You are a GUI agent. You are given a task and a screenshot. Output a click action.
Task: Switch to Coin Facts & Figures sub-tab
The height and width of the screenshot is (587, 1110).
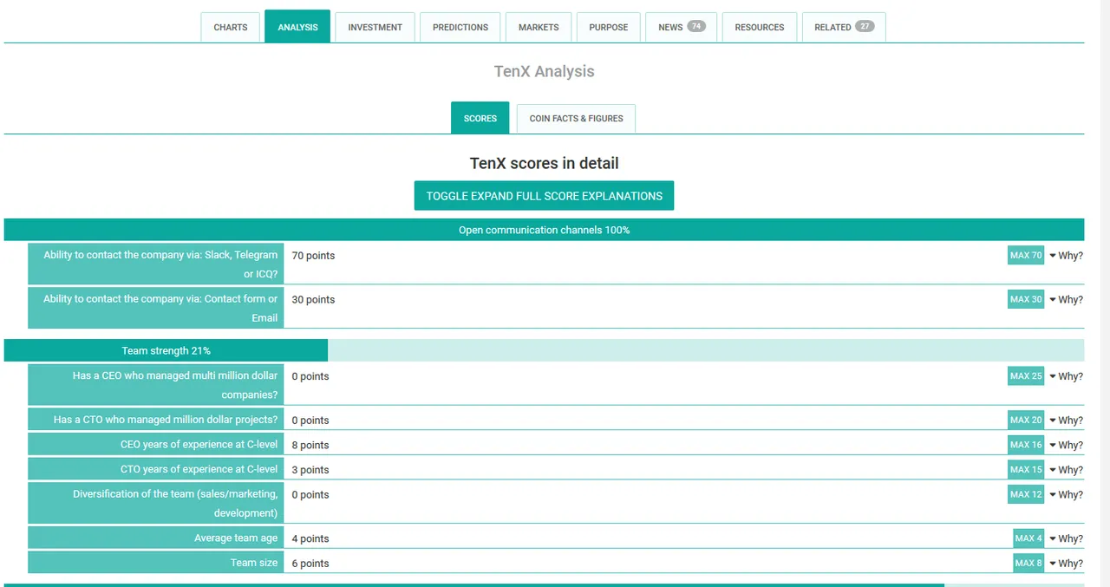(576, 119)
